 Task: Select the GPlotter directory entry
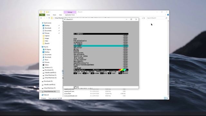click(101, 48)
